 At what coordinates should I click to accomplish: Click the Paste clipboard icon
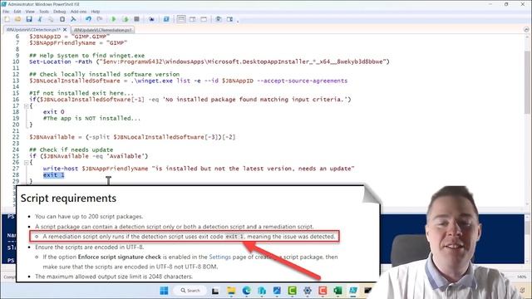tap(62, 19)
